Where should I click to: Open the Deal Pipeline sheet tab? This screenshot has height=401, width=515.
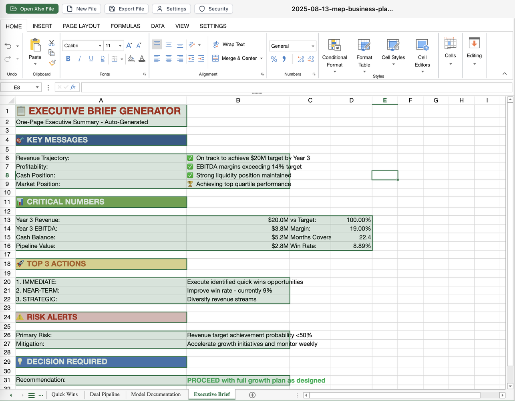point(105,395)
